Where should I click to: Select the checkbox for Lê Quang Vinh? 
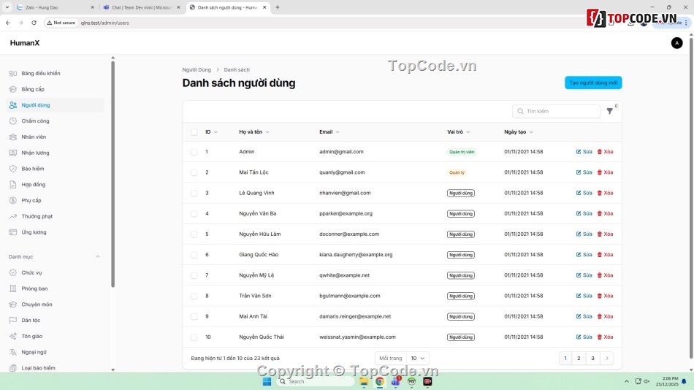194,193
